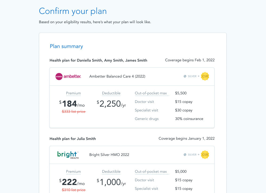Click the silver tier dot on Bright plan
Screen dimensions: 266x193
tap(185, 155)
